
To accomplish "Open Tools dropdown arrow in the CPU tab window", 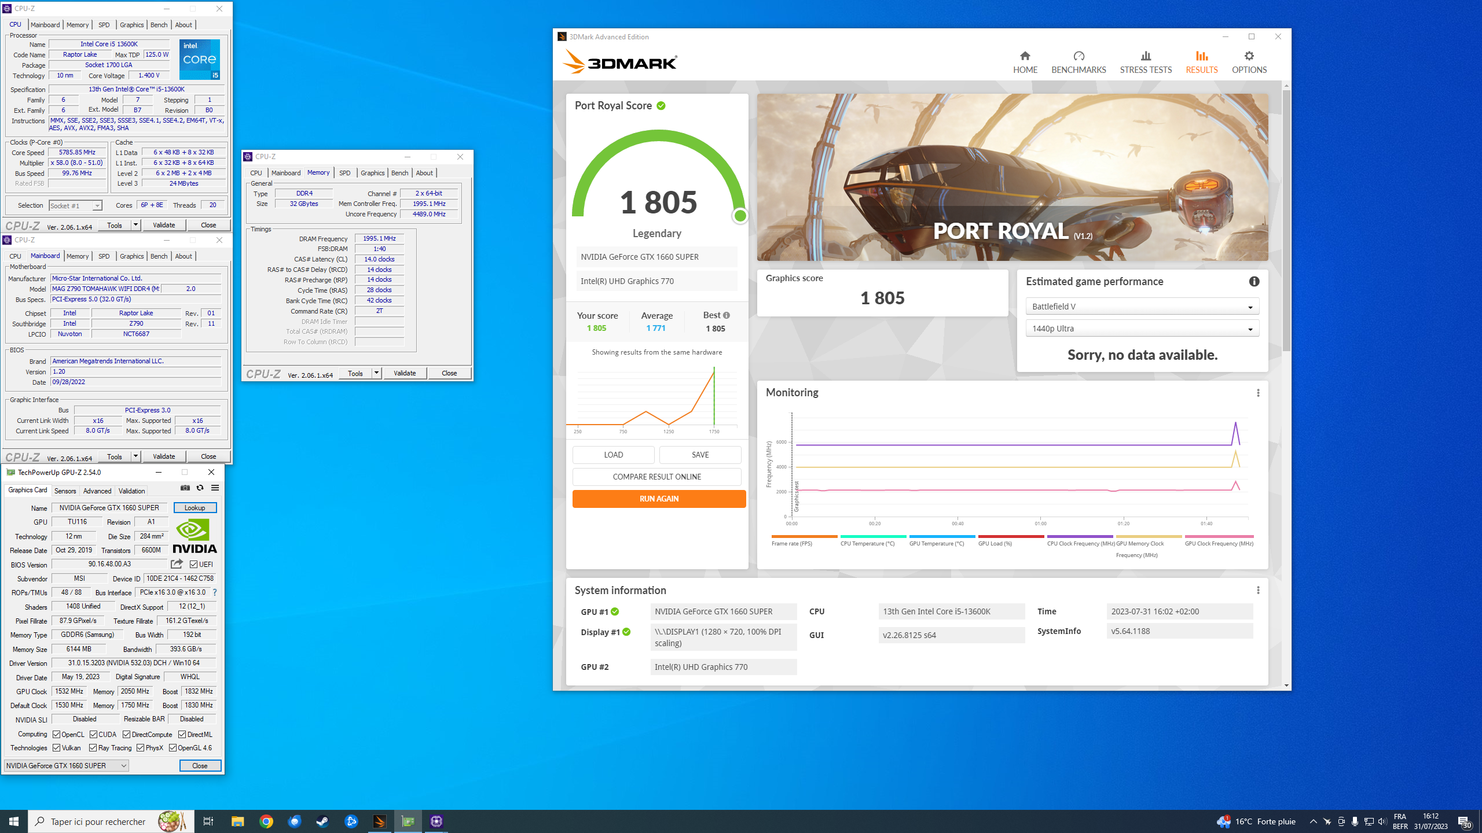I will pyautogui.click(x=135, y=225).
